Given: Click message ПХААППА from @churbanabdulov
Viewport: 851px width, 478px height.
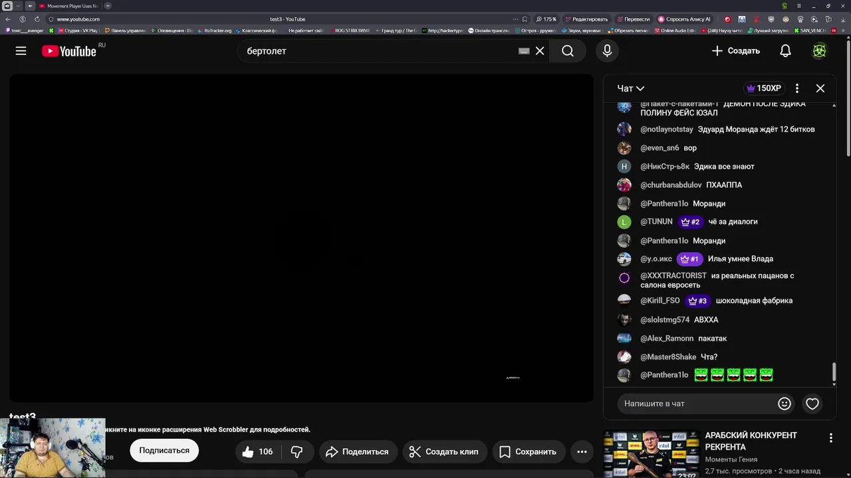Looking at the screenshot, I should coord(724,185).
